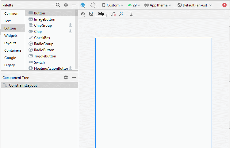Minimize the Palette panel

74,5
